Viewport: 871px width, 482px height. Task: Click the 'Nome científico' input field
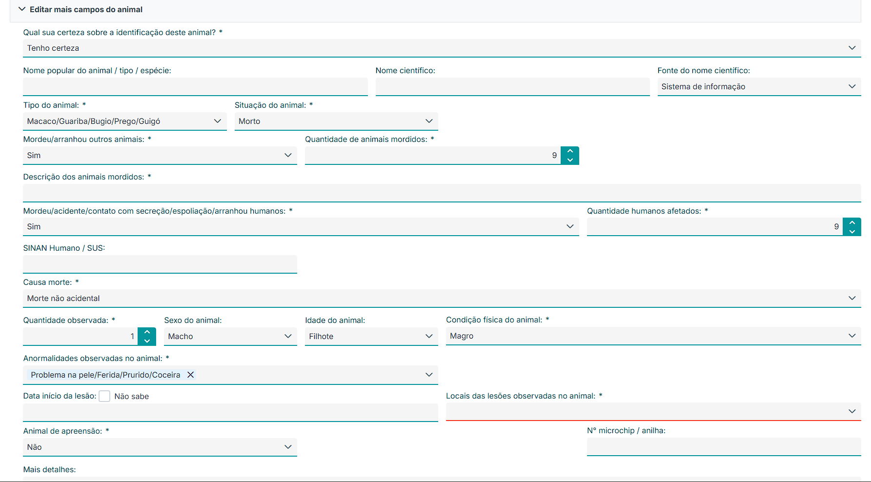point(512,86)
